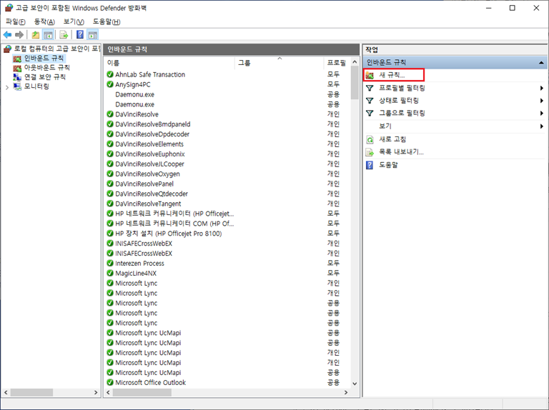Click the 새로 고침 refresh icon
Viewport: 549px width, 410px height.
click(x=370, y=139)
